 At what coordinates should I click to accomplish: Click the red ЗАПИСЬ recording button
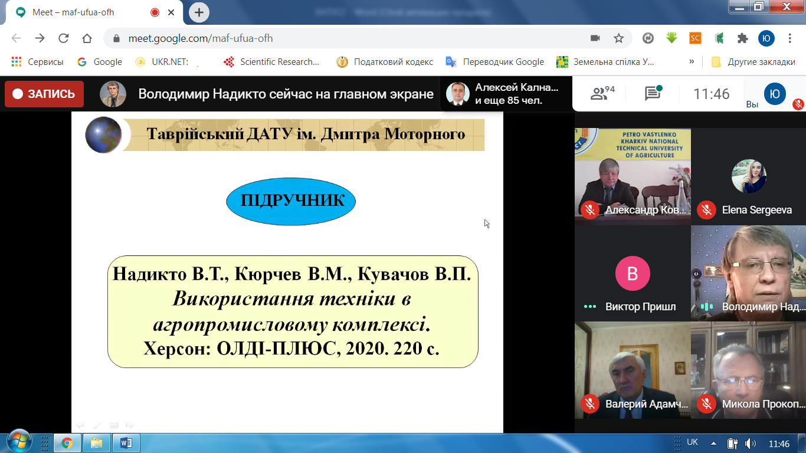[44, 94]
